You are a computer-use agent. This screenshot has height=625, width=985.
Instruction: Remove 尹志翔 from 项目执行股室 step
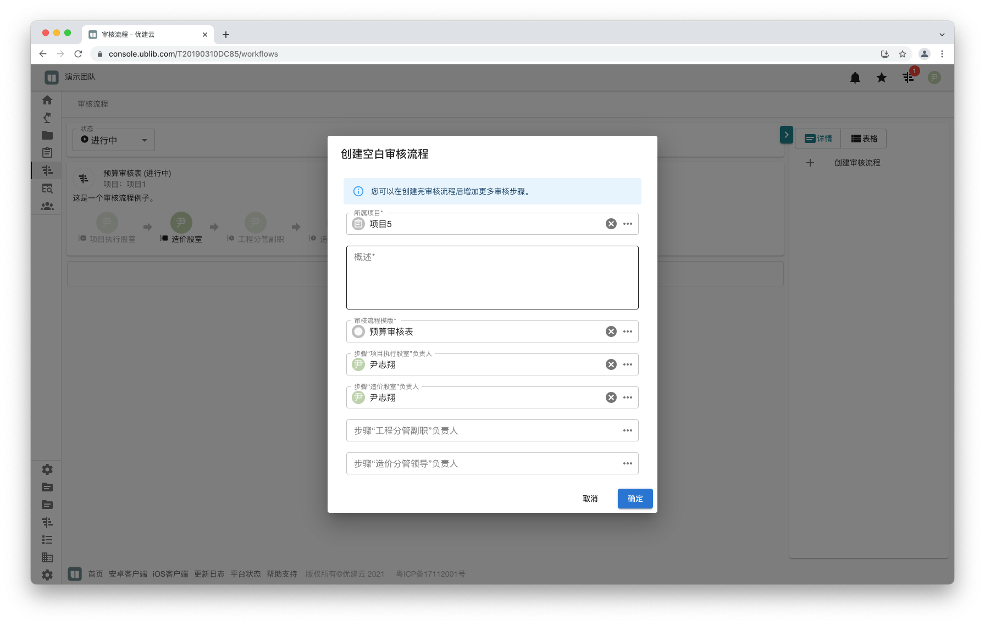pyautogui.click(x=611, y=364)
